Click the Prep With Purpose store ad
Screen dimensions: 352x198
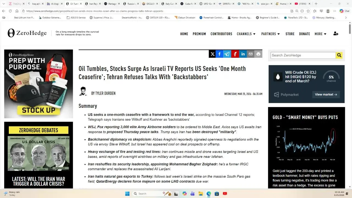click(x=38, y=84)
